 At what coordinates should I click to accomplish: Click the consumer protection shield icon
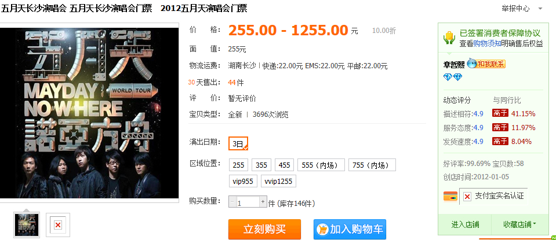[x=449, y=38]
